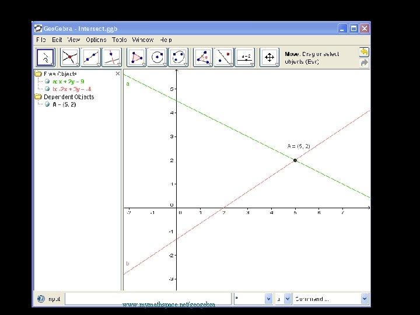Open the File menu
Viewport: 420px width, 315px height.
41,40
